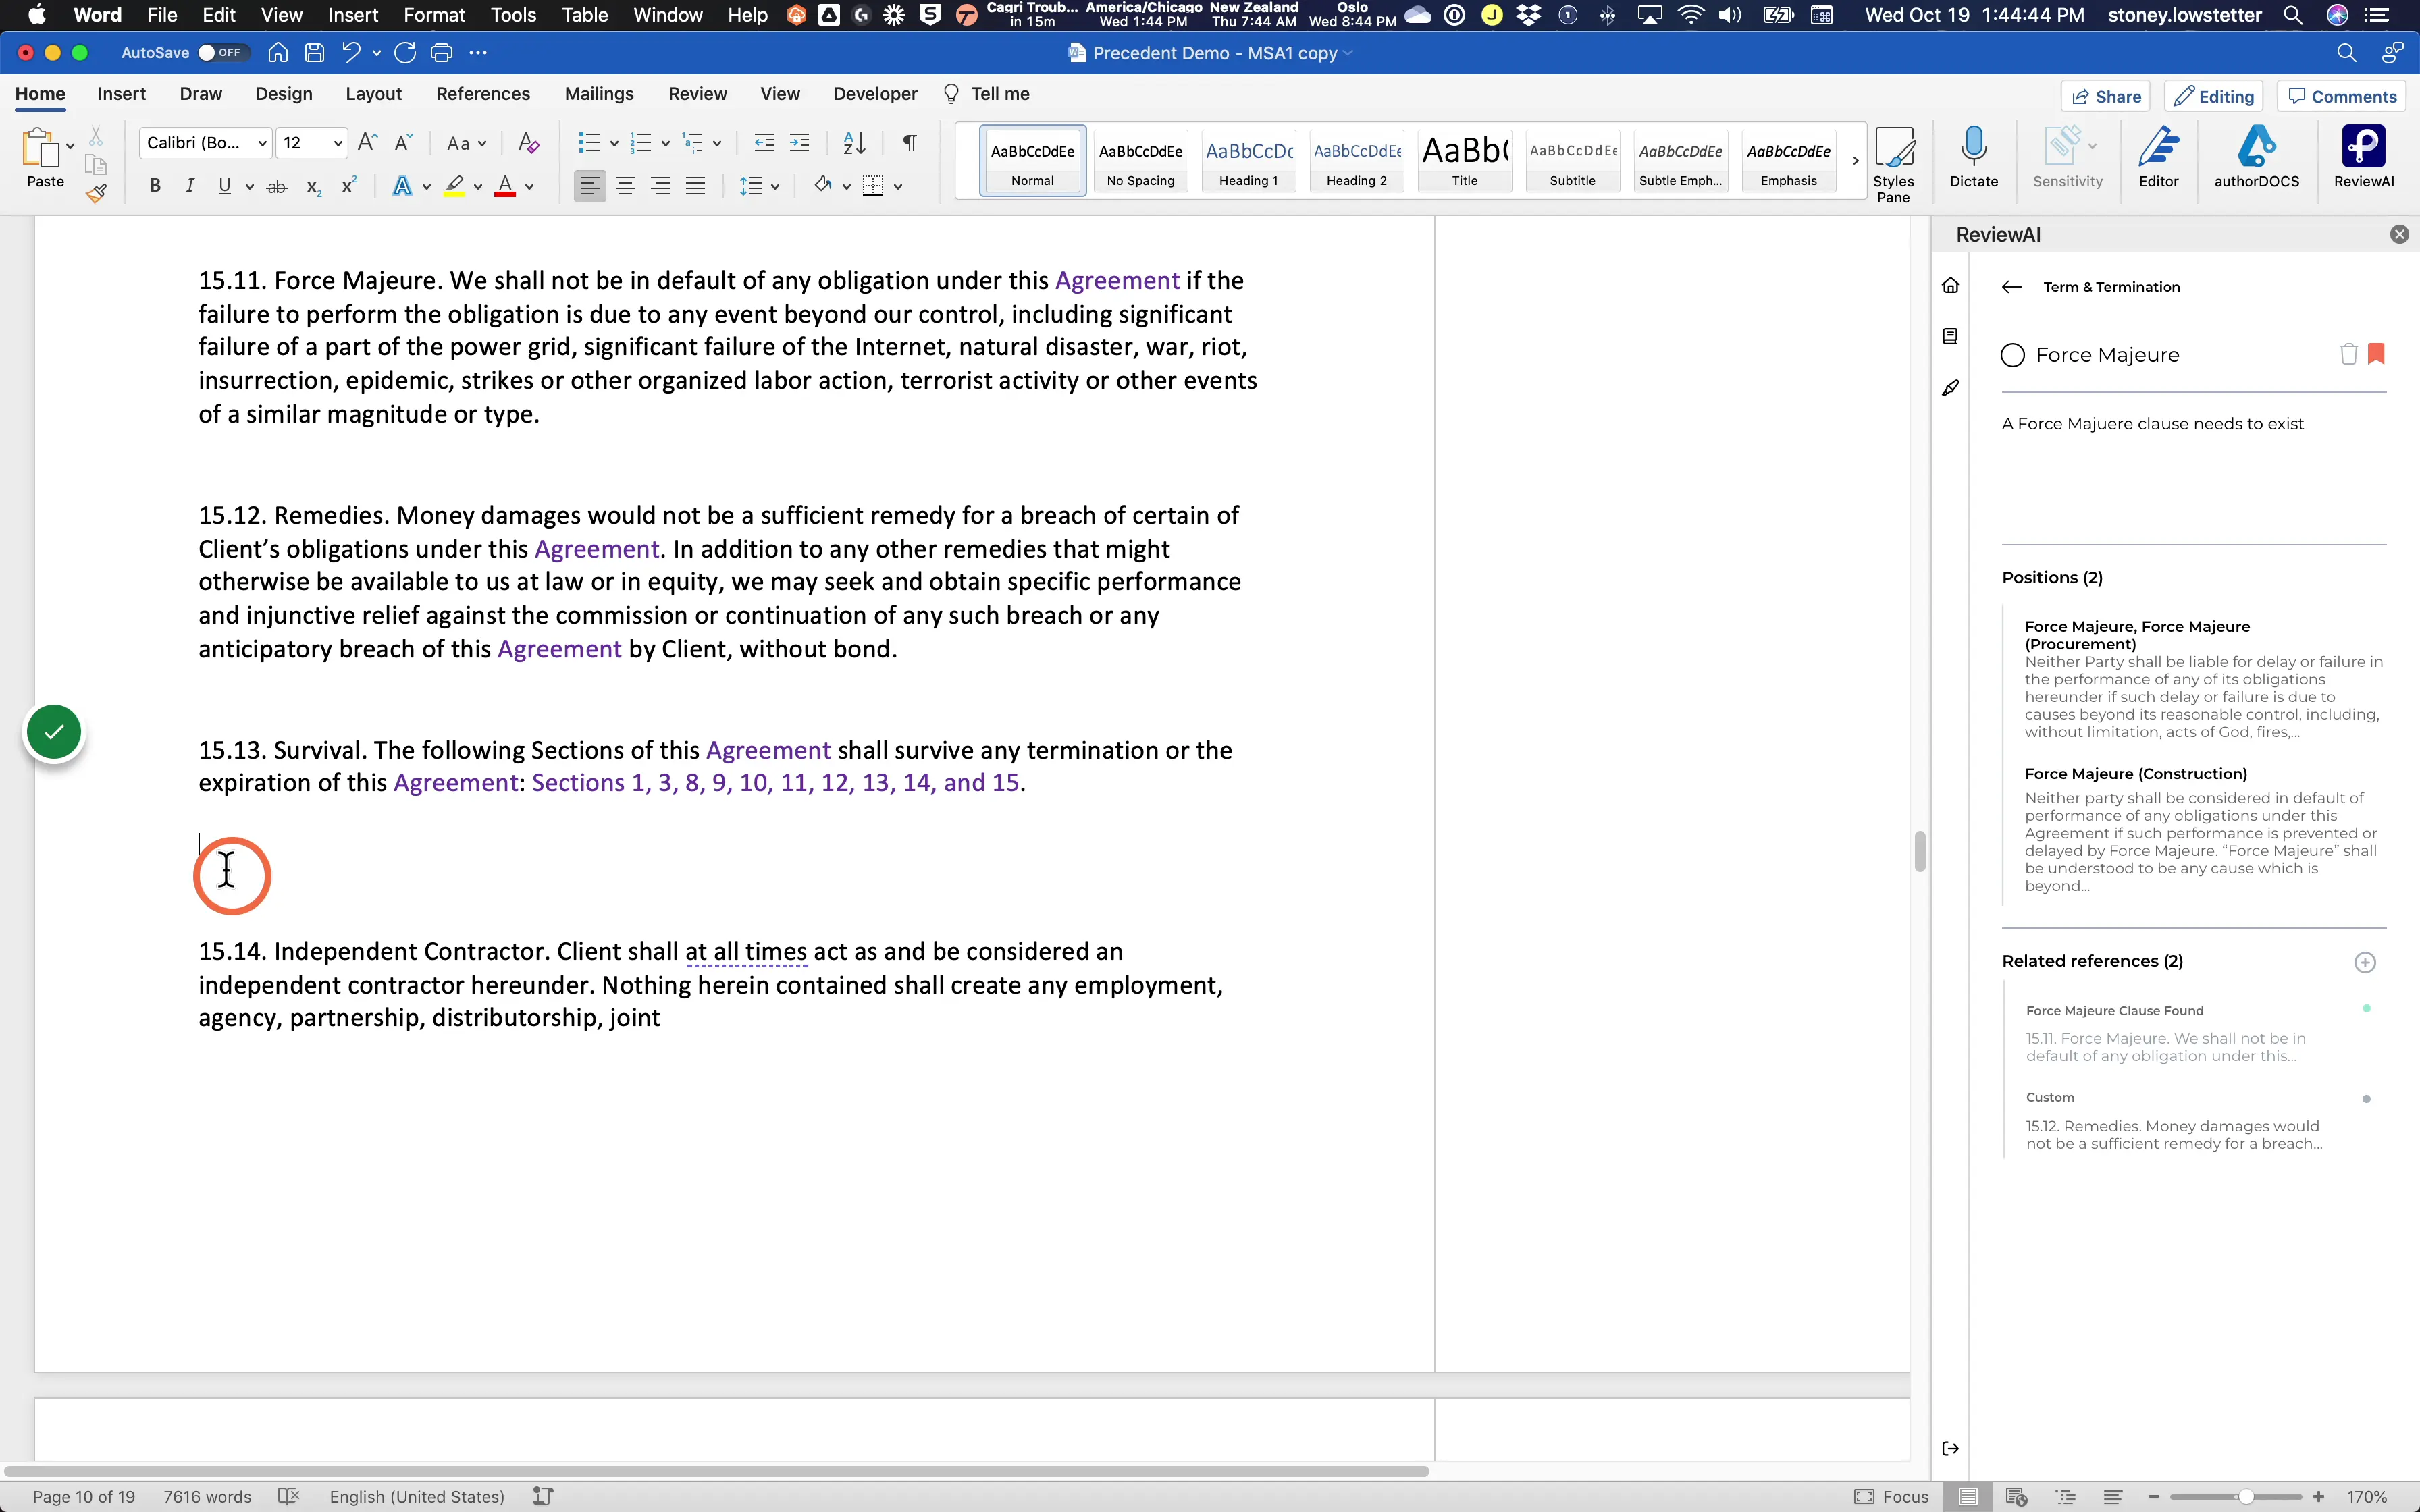2420x1512 pixels.
Task: Open the References tab
Action: tap(483, 94)
